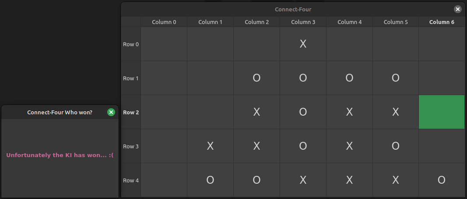The height and width of the screenshot is (199, 467).
Task: Select the X cell at Row 3, Column 1
Action: pyautogui.click(x=210, y=146)
